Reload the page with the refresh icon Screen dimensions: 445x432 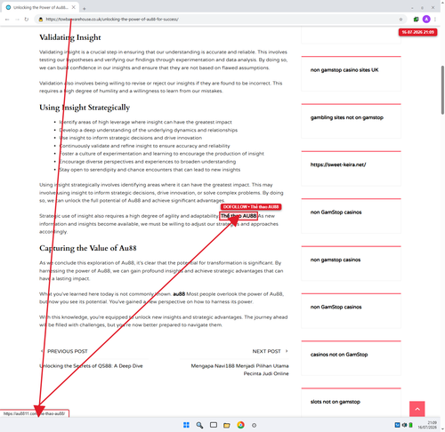(27, 20)
